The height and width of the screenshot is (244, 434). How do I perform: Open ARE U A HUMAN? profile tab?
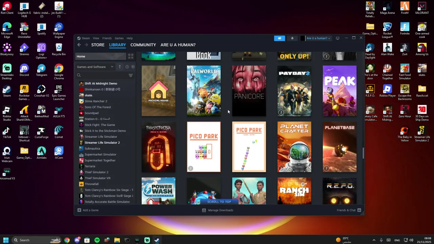[178, 45]
